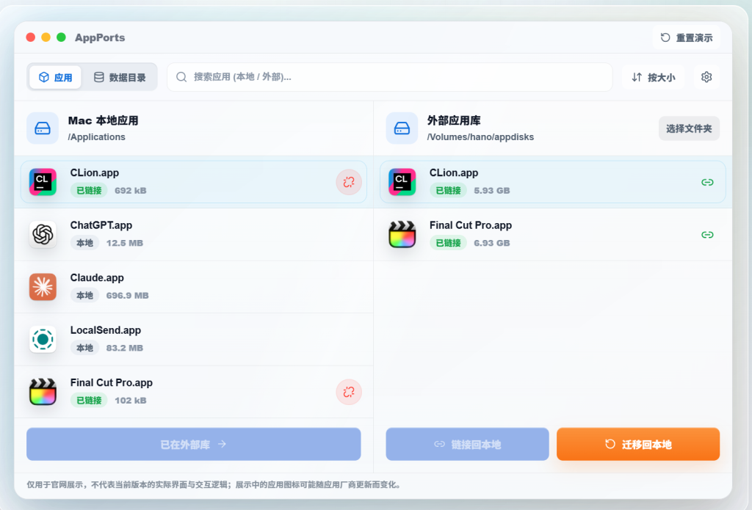The height and width of the screenshot is (510, 752).
Task: Click green link icon for external Final Cut Pro.app
Action: [x=707, y=235]
